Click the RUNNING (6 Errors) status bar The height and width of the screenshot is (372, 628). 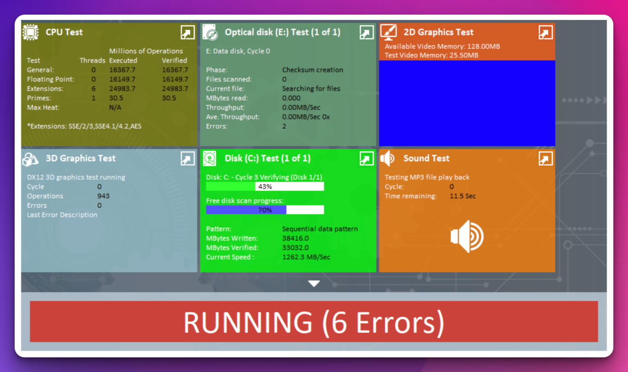314,322
